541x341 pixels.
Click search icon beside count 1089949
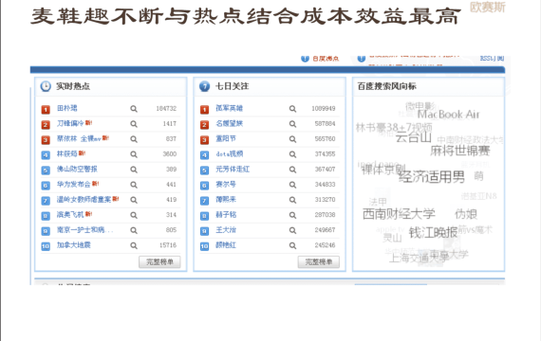point(292,109)
